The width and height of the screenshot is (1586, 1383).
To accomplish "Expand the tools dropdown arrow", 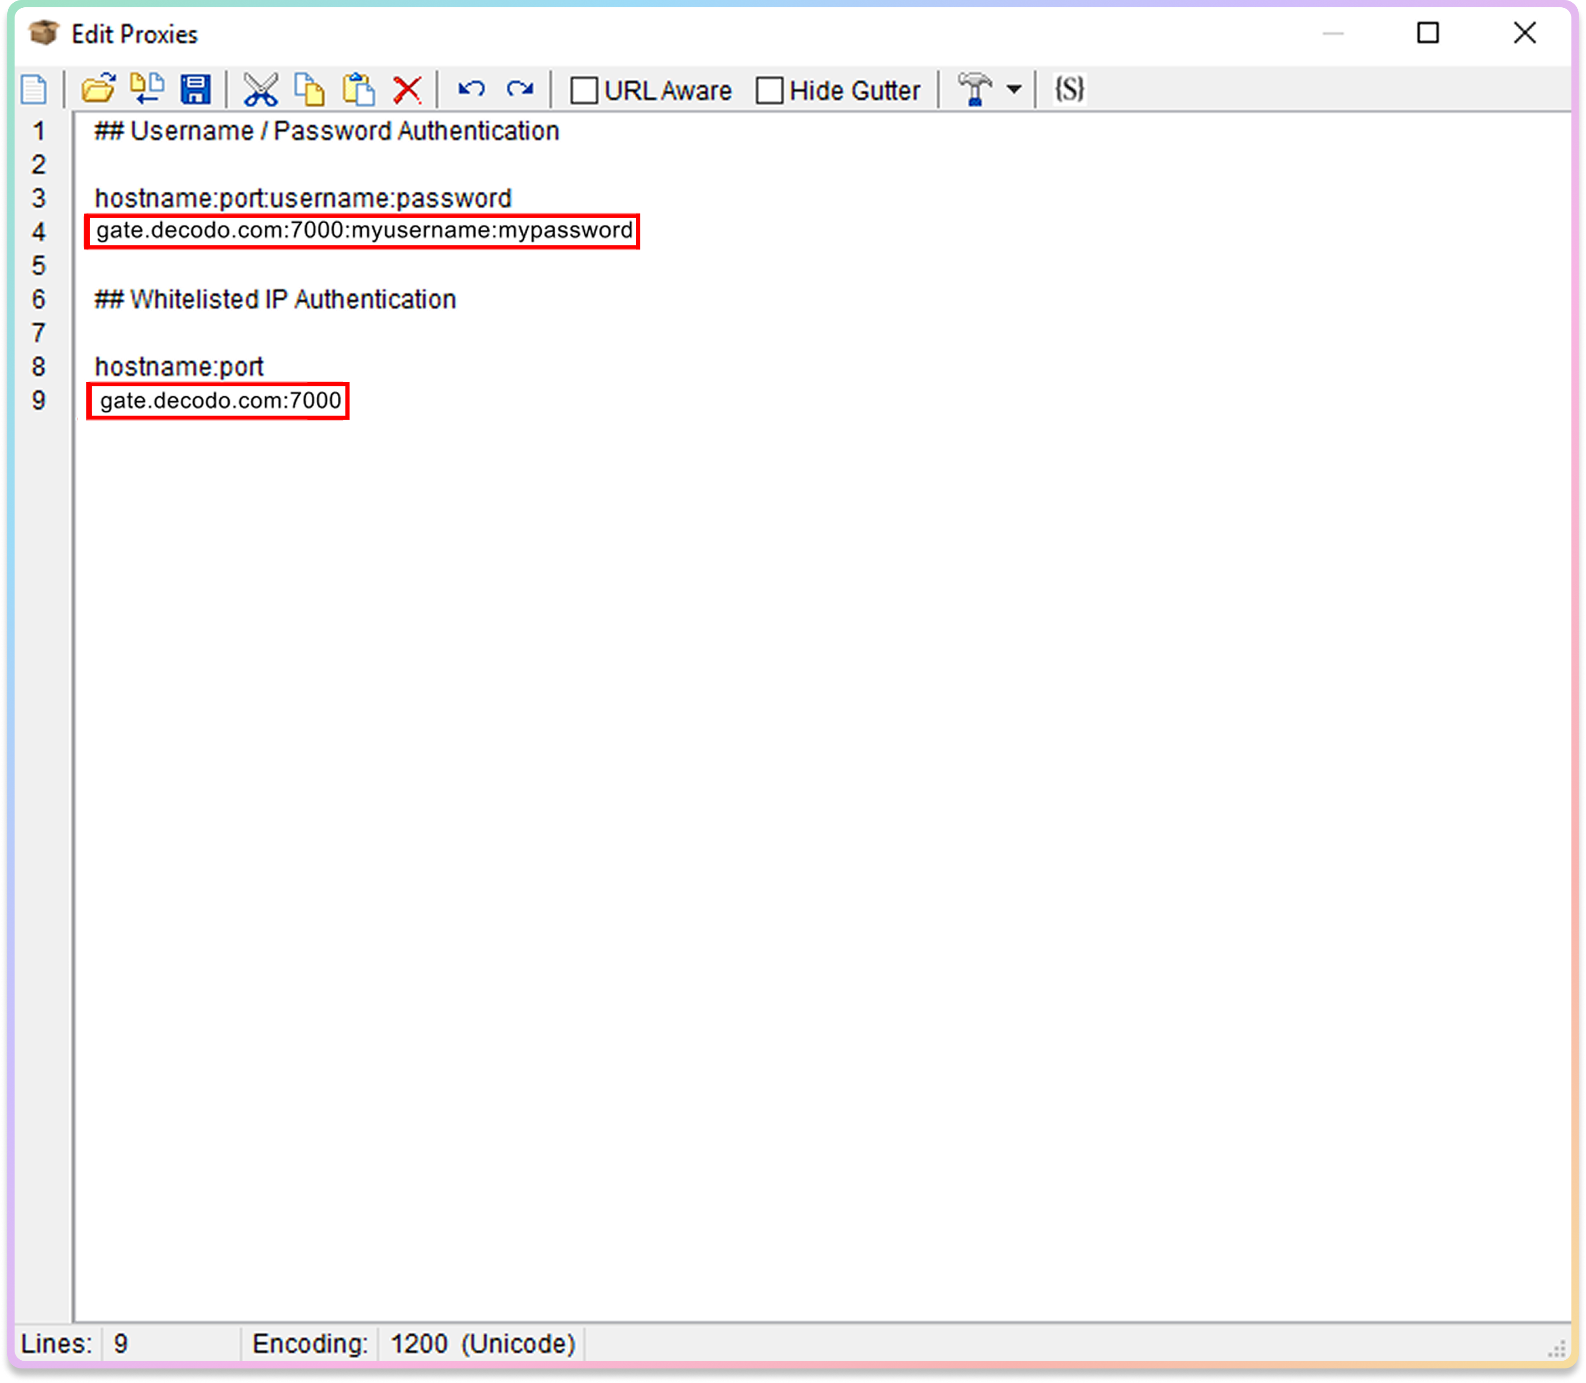I will [x=1014, y=90].
